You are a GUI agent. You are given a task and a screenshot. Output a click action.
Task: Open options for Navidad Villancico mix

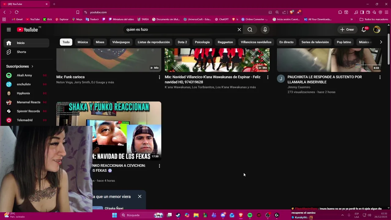coord(268,77)
